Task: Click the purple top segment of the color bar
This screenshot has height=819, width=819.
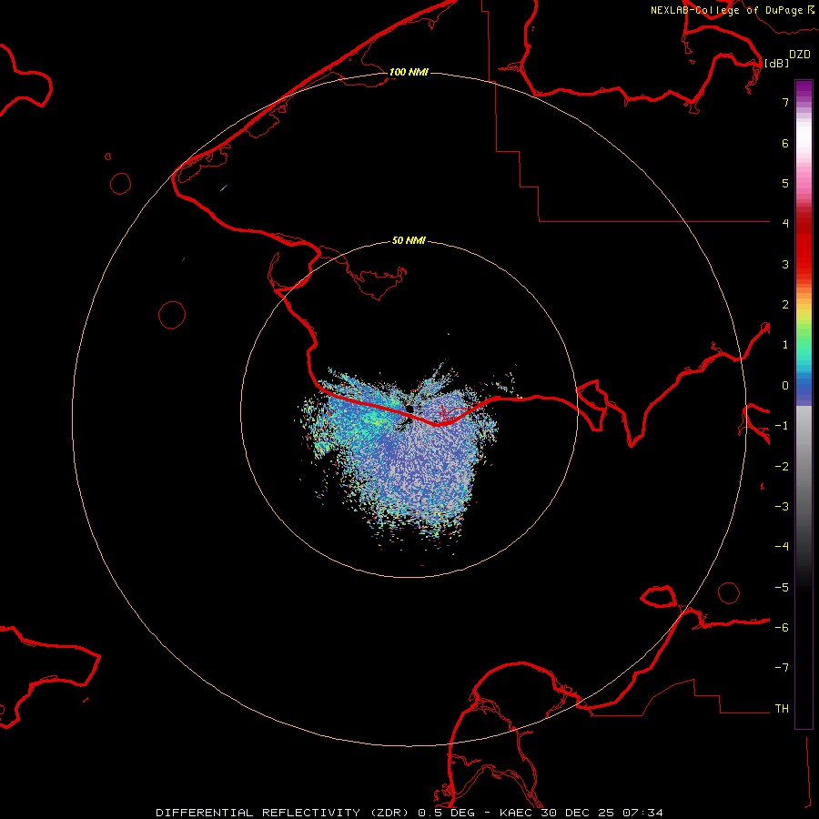Action: 804,89
